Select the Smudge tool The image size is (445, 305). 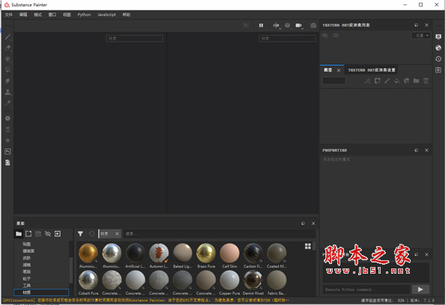tap(8, 81)
